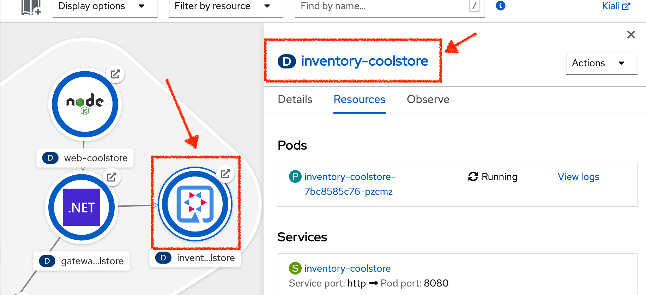Switch to the Observe tab
646x295 pixels.
pos(428,100)
